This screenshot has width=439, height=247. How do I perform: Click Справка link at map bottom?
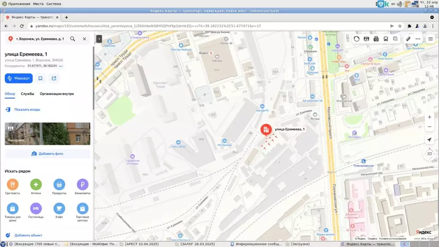coord(373,239)
